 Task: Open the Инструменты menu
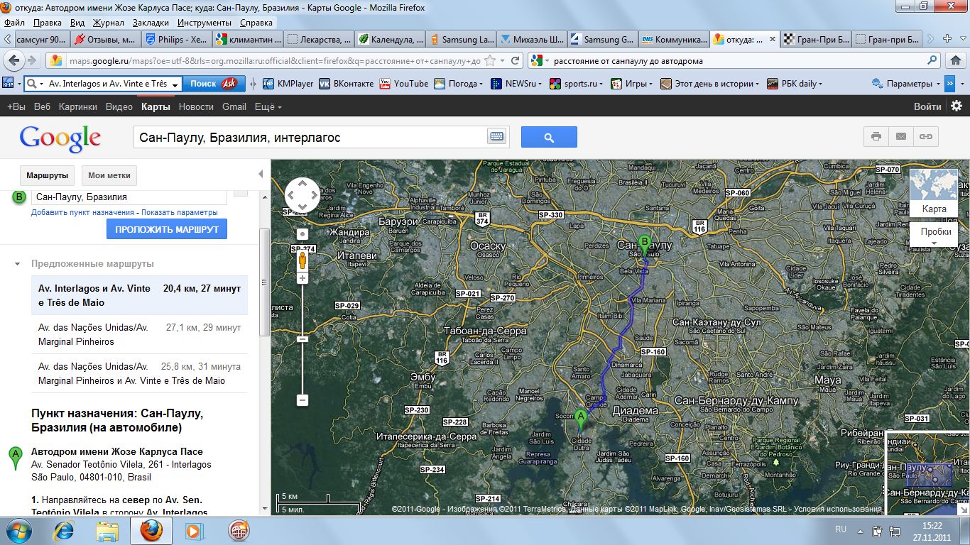point(205,23)
